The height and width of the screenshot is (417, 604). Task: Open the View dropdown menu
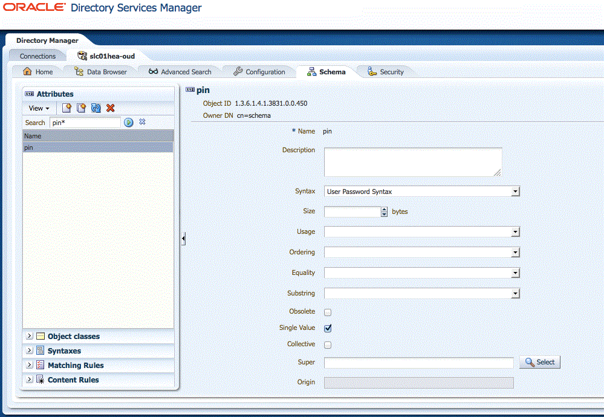click(39, 108)
